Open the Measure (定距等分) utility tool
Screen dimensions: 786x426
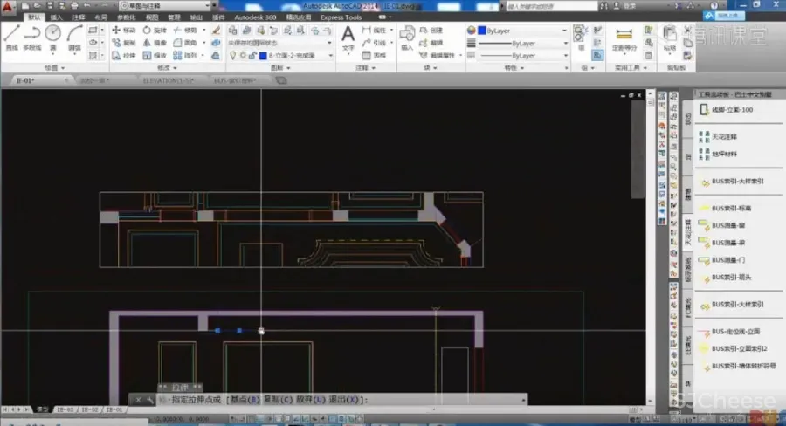pos(624,37)
